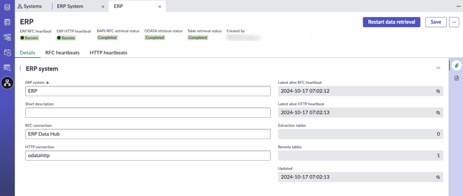
Task: Close the active ERP tab
Action: click(160, 6)
